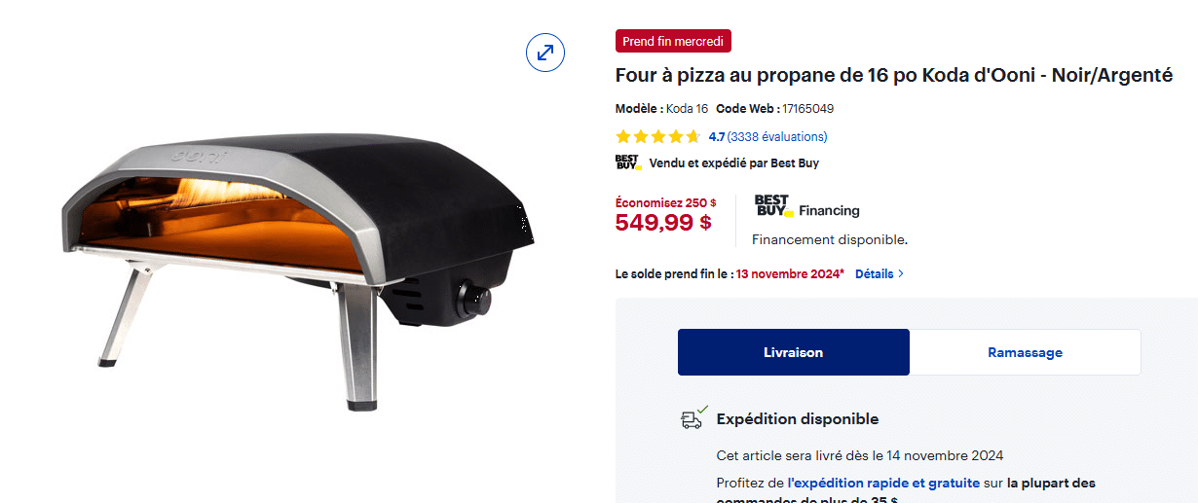Click the chevron arrow beside Détails
Viewport: 1198px width, 503px height.
[901, 274]
